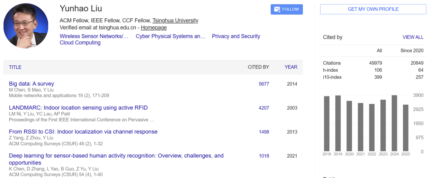The image size is (430, 178).
Task: Sort publications by TITLE column header
Action: 15,67
